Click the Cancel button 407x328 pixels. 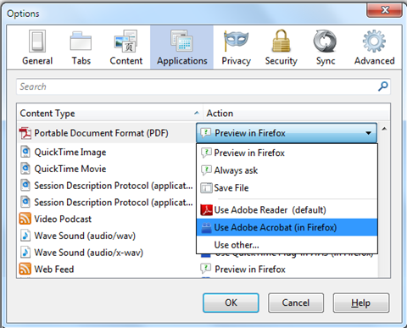(296, 303)
